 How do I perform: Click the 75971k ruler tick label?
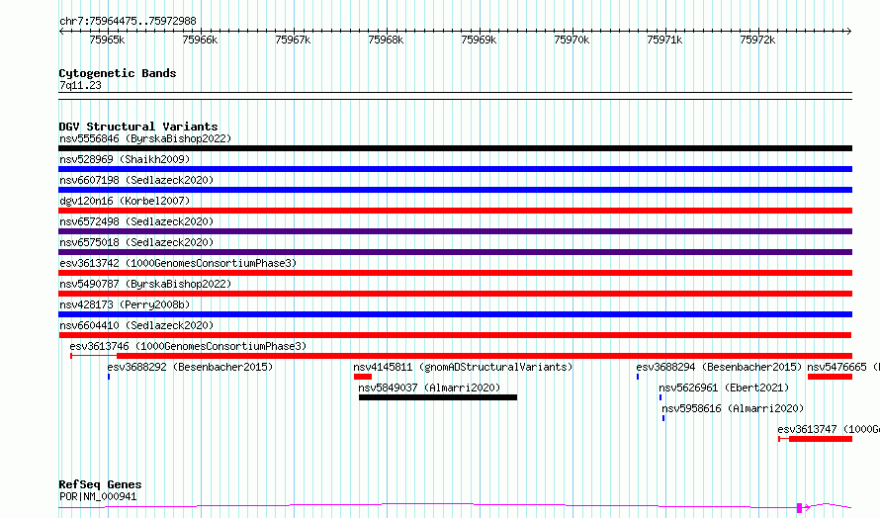tap(664, 40)
